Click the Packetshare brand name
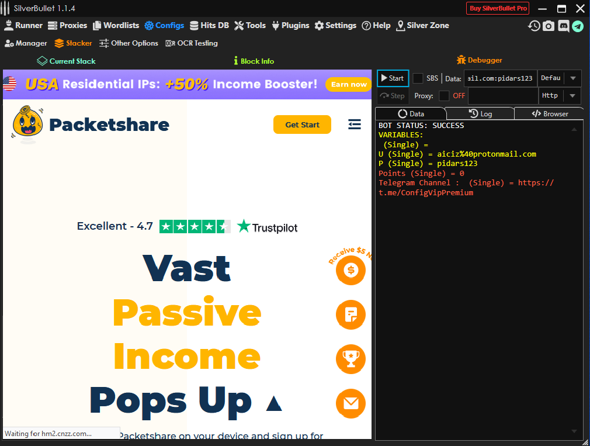The height and width of the screenshot is (446, 590). point(109,125)
